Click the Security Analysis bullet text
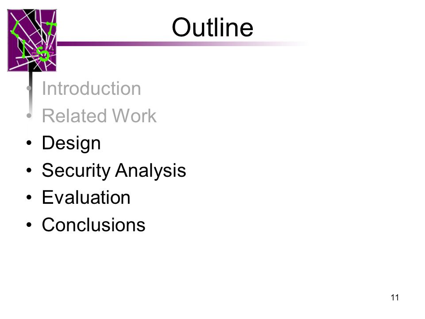The width and height of the screenshot is (425, 319). [x=114, y=171]
